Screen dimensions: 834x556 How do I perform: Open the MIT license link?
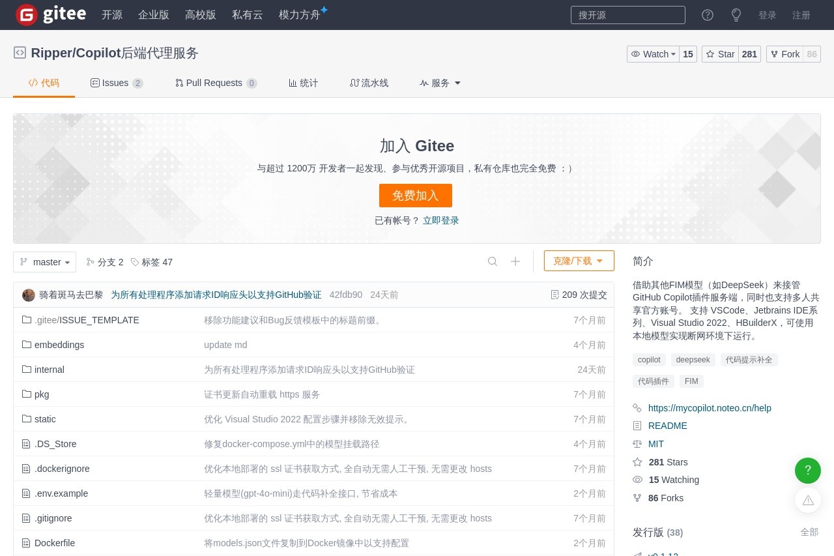tap(656, 444)
